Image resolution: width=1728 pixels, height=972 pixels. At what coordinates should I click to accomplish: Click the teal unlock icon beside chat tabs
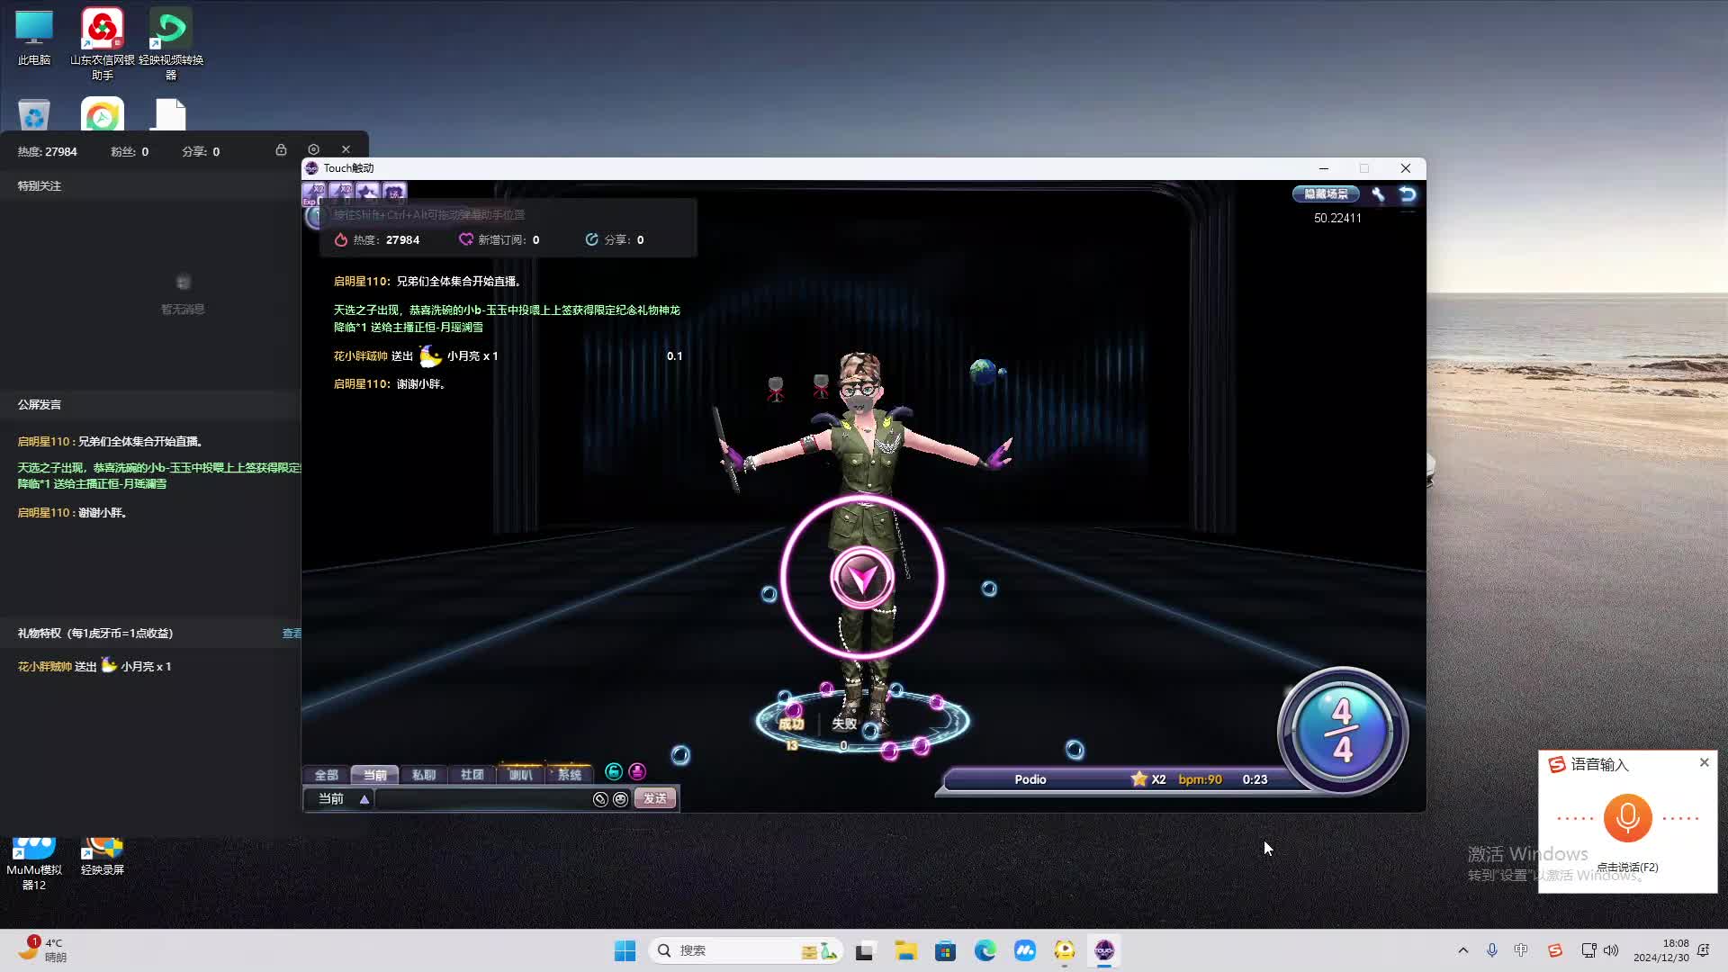click(614, 771)
